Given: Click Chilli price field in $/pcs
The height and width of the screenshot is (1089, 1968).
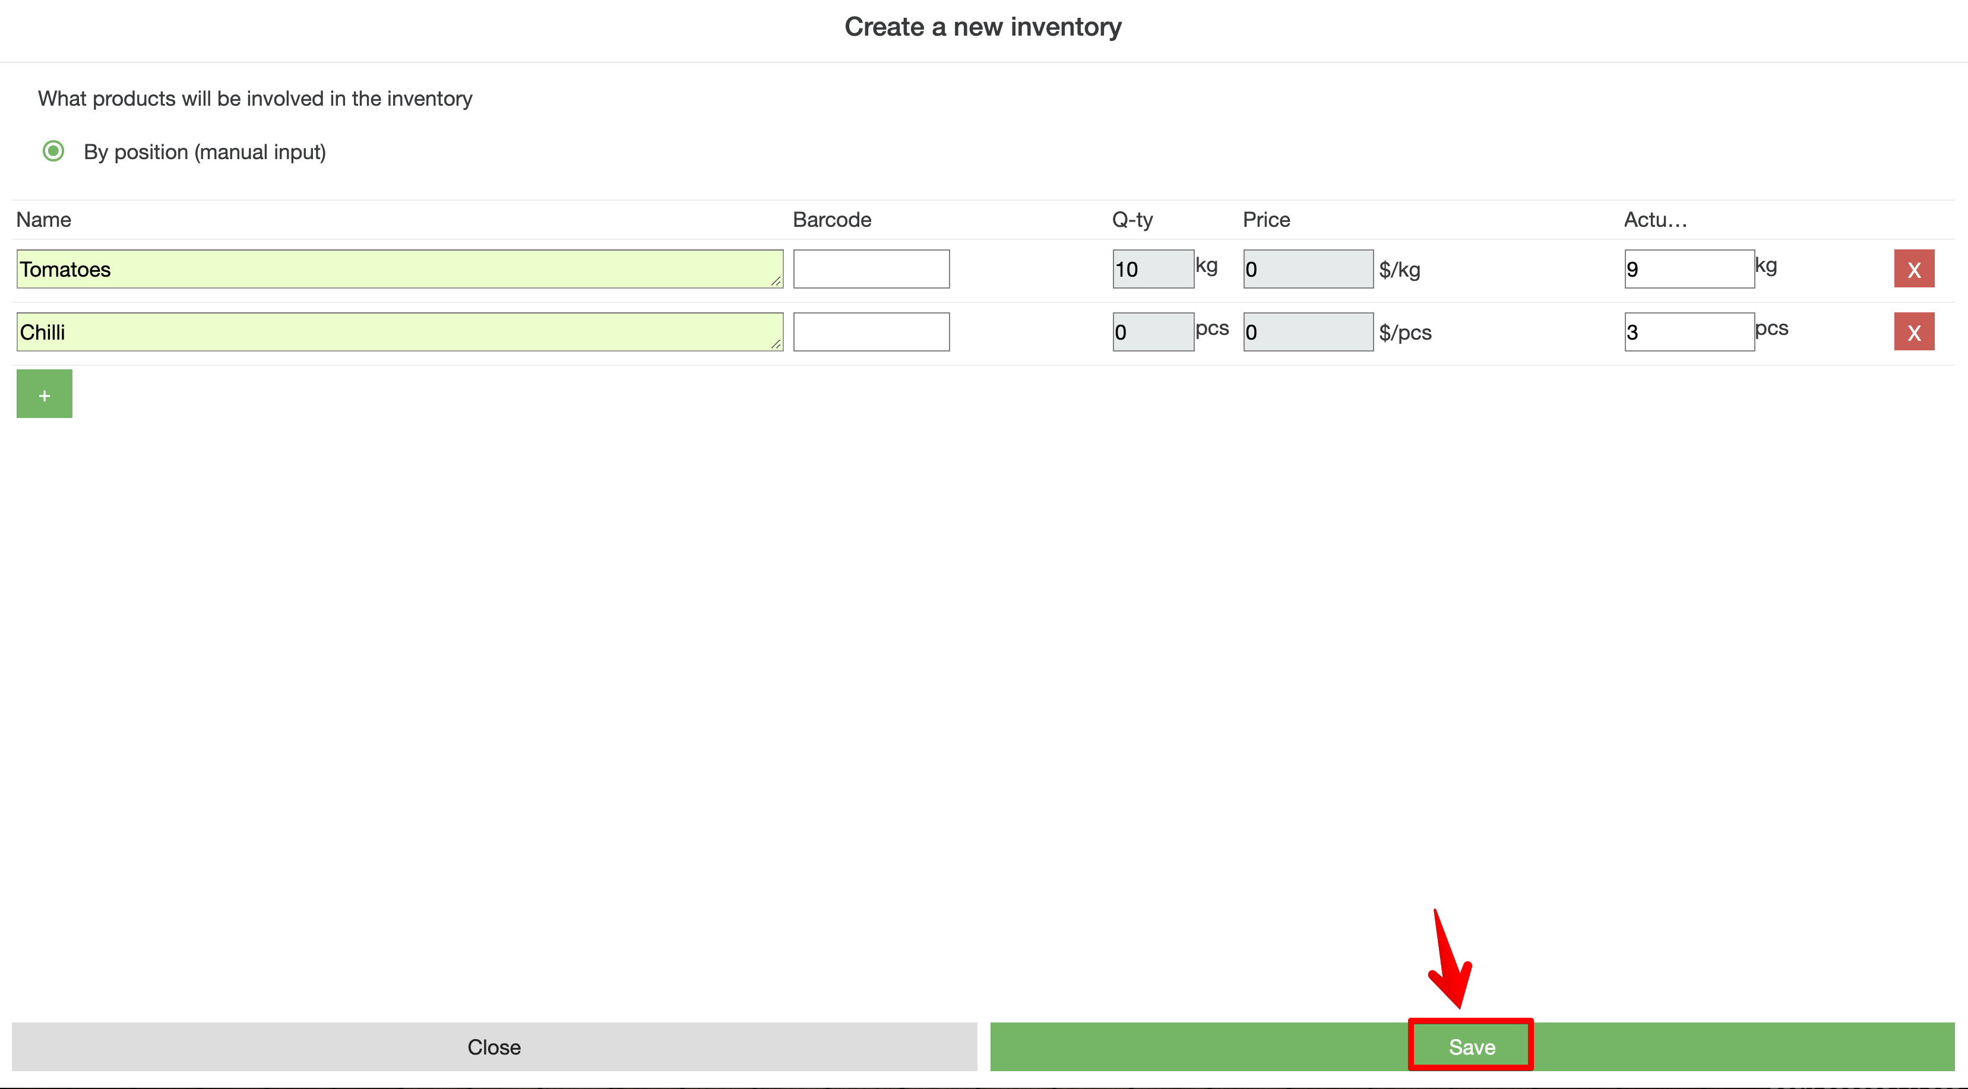Looking at the screenshot, I should click(1307, 331).
